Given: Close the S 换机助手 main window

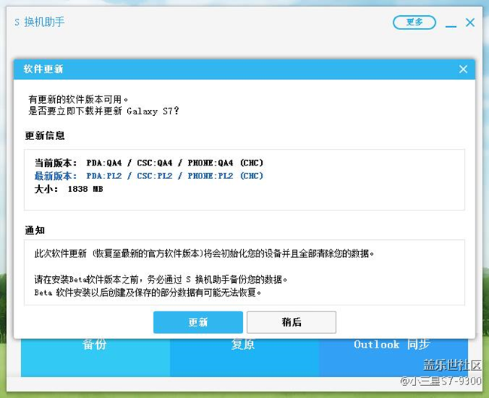Looking at the screenshot, I should click(470, 23).
